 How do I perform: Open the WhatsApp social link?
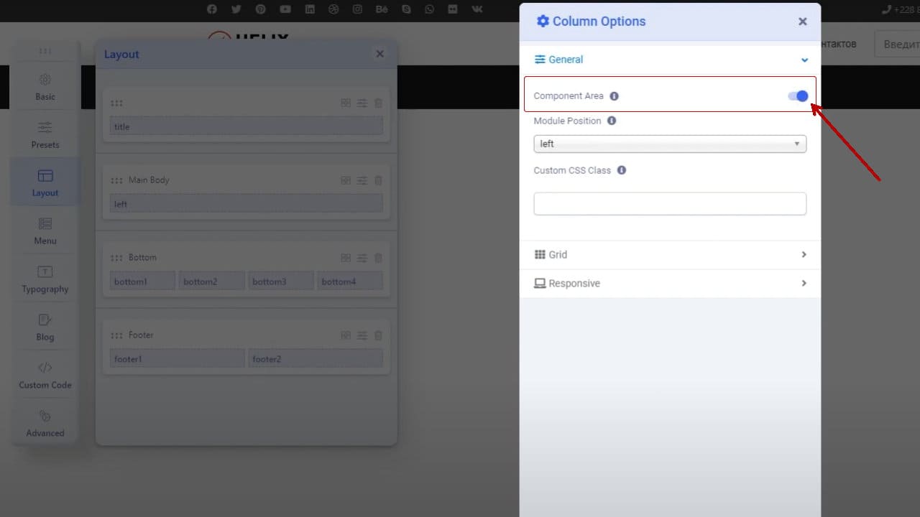pyautogui.click(x=429, y=9)
